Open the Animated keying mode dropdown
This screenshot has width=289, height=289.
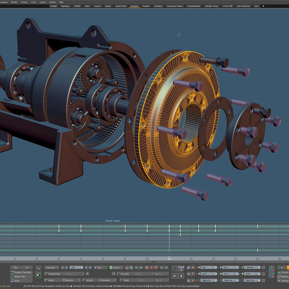[52, 267]
